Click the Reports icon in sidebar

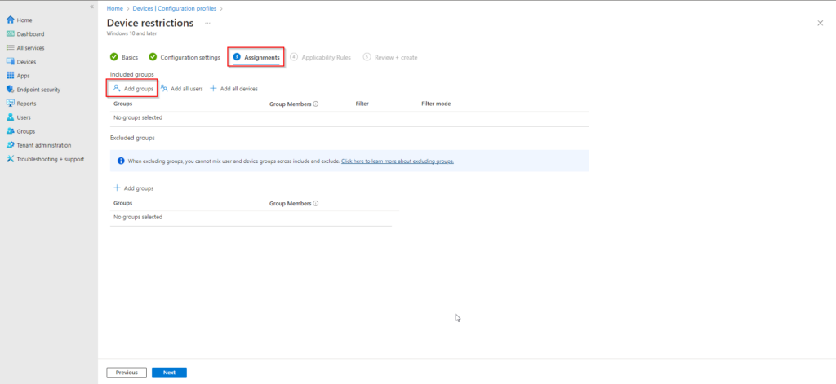[10, 104]
